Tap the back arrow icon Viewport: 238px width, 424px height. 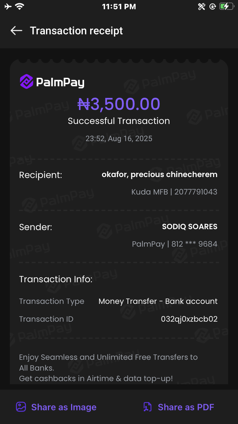pos(17,31)
